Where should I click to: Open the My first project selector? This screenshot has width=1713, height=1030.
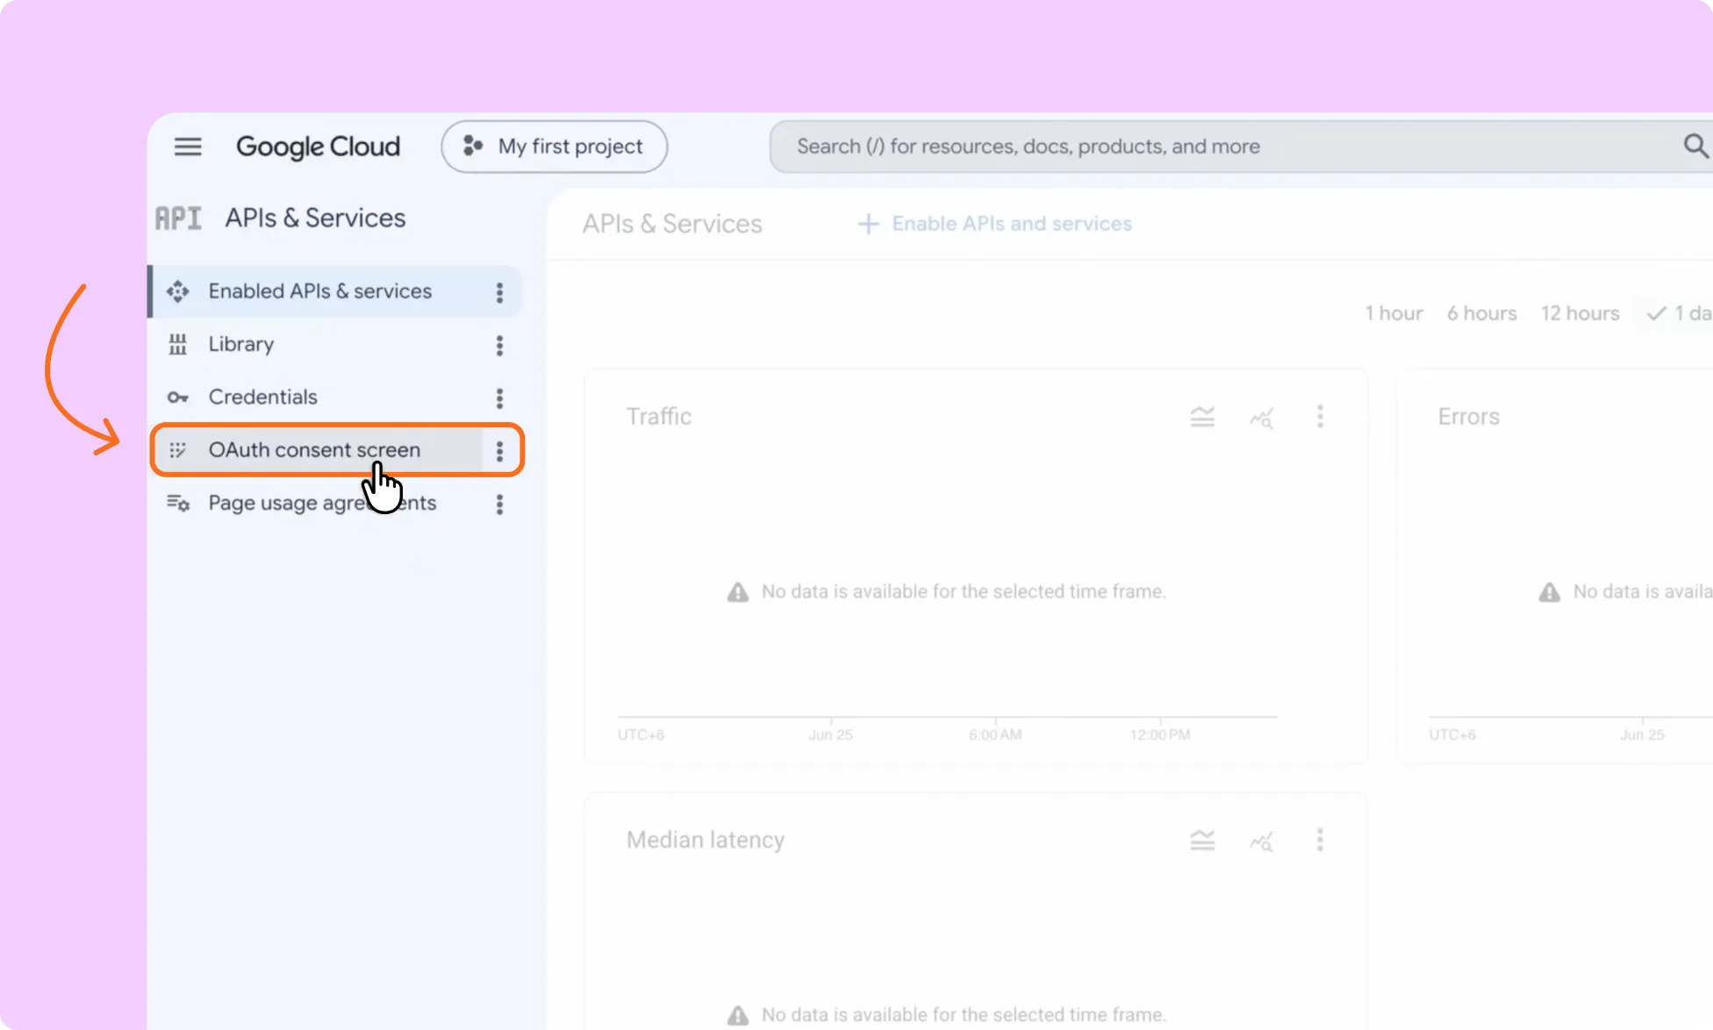554,147
